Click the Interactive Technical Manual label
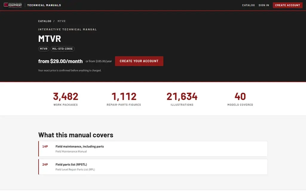 (x=68, y=30)
